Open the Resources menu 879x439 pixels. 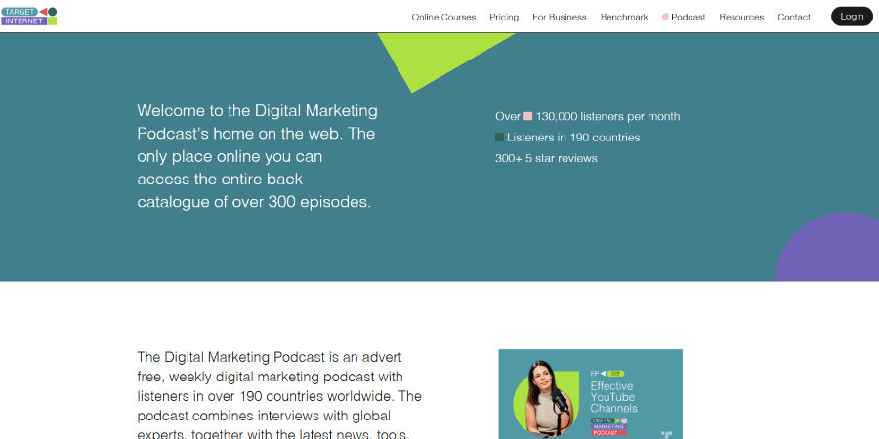pos(741,17)
